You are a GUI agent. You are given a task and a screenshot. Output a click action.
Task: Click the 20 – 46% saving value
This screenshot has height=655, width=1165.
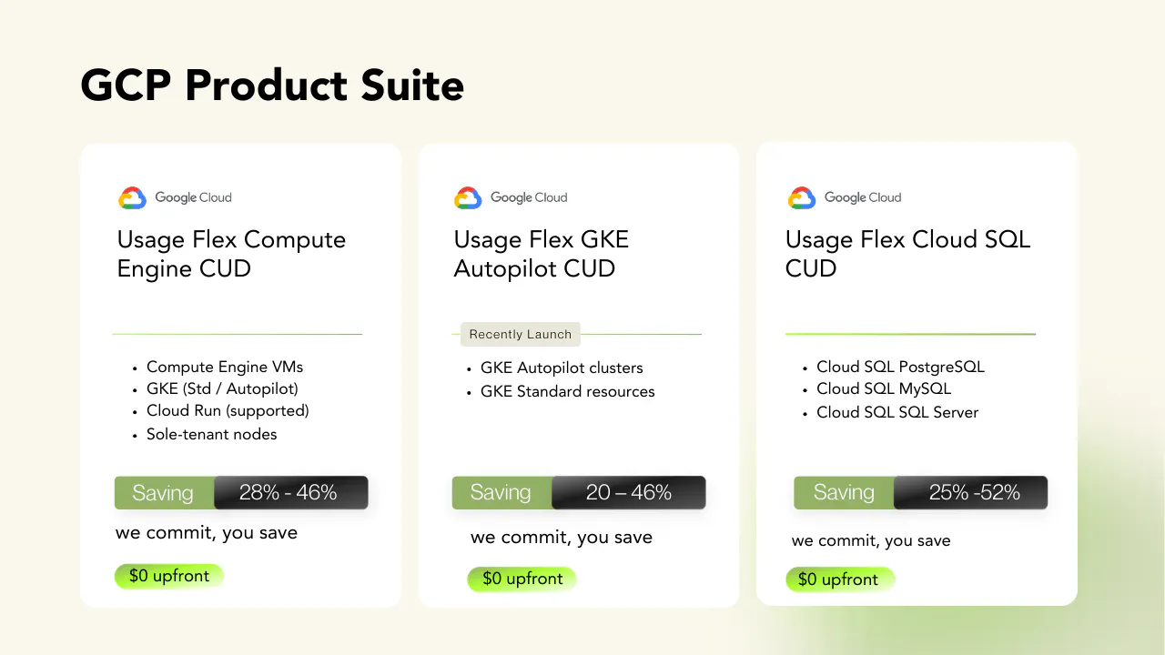629,492
